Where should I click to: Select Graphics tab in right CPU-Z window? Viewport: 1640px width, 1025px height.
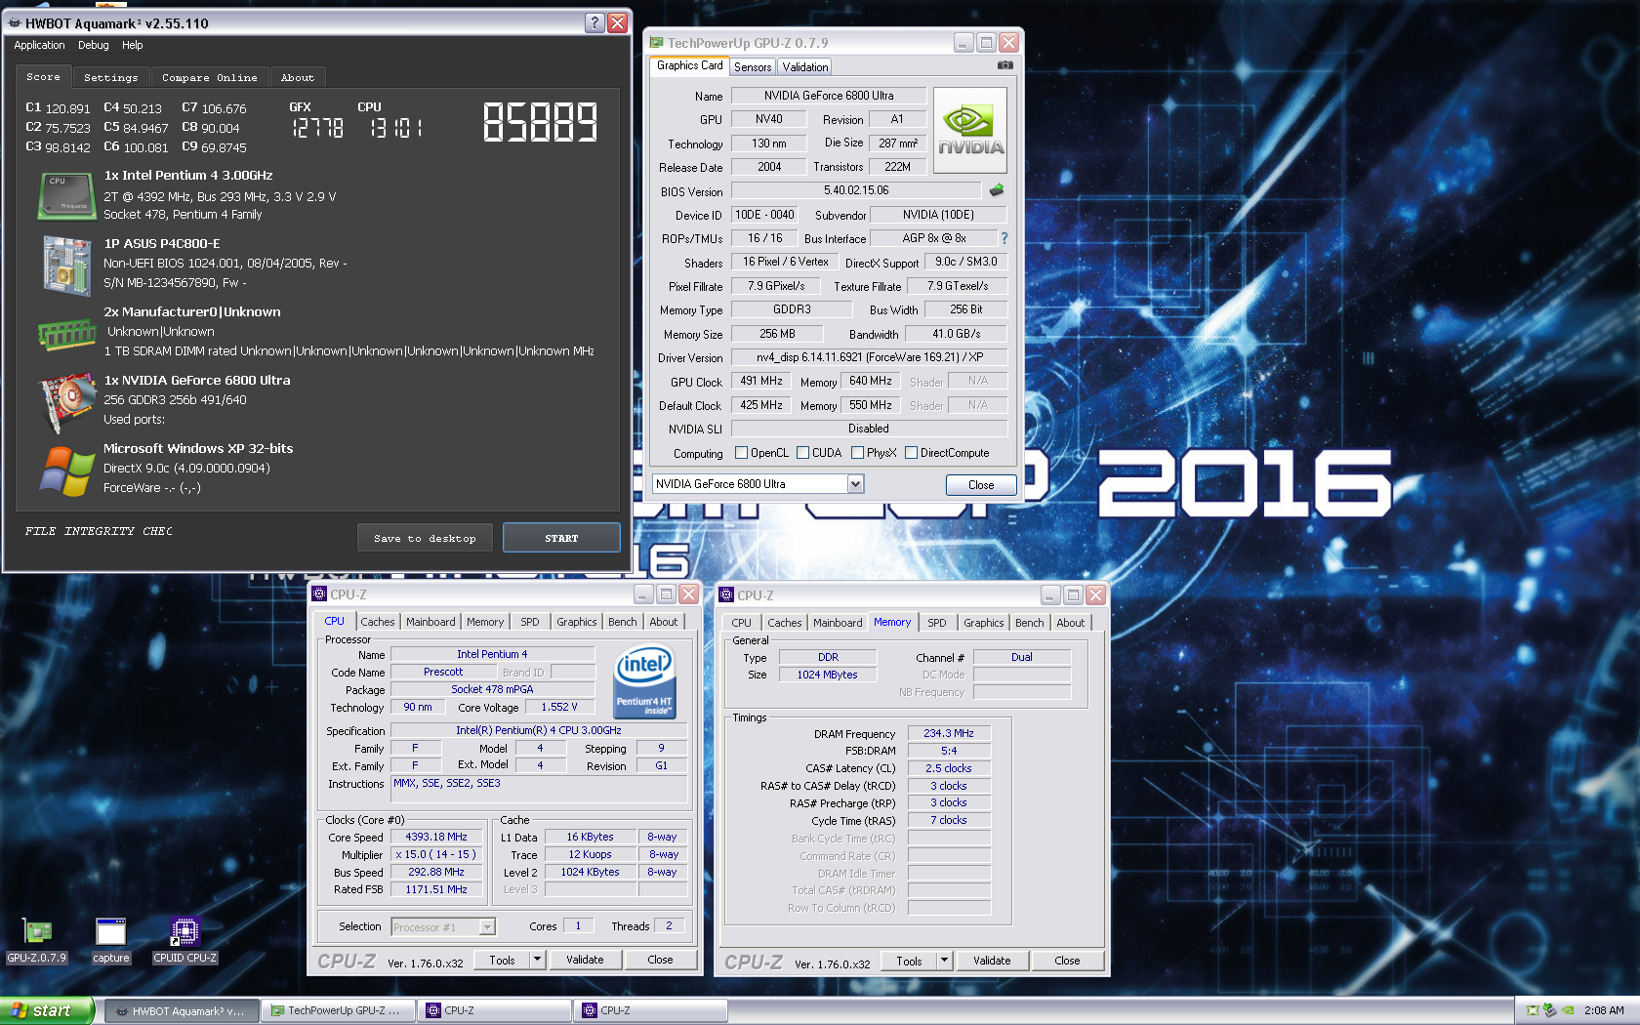coord(983,623)
